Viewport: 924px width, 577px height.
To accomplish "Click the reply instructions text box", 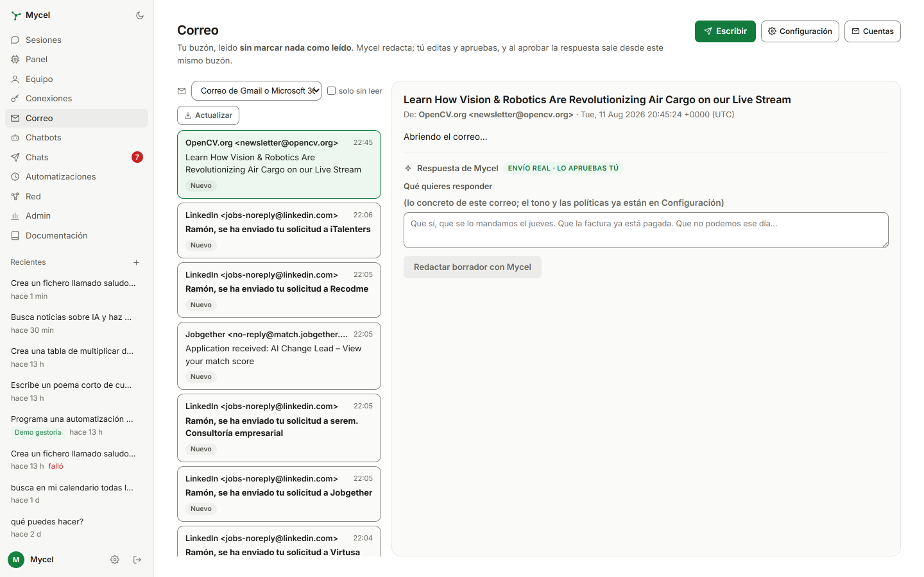I will pyautogui.click(x=646, y=230).
